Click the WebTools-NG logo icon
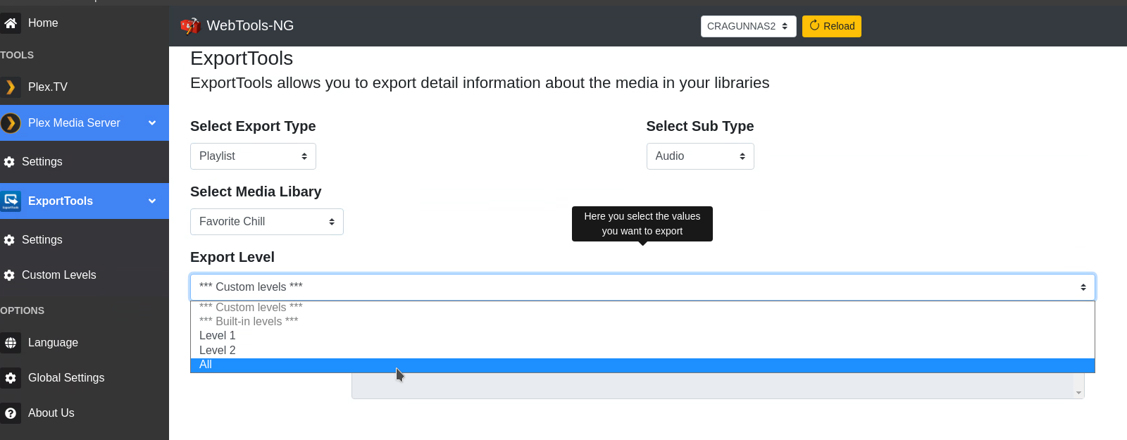This screenshot has height=440, width=1127. [190, 26]
